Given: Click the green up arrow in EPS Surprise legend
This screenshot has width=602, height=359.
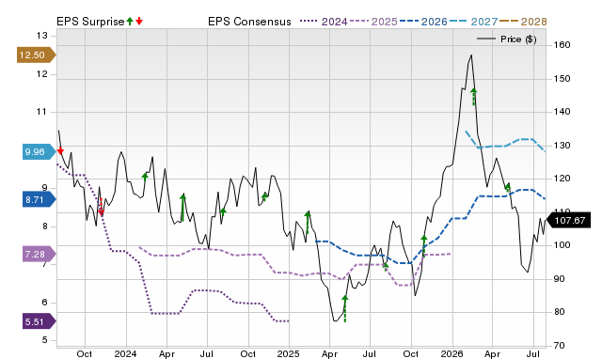Looking at the screenshot, I should [130, 21].
